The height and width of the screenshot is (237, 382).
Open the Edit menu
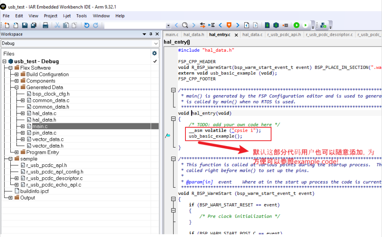pyautogui.click(x=19, y=16)
